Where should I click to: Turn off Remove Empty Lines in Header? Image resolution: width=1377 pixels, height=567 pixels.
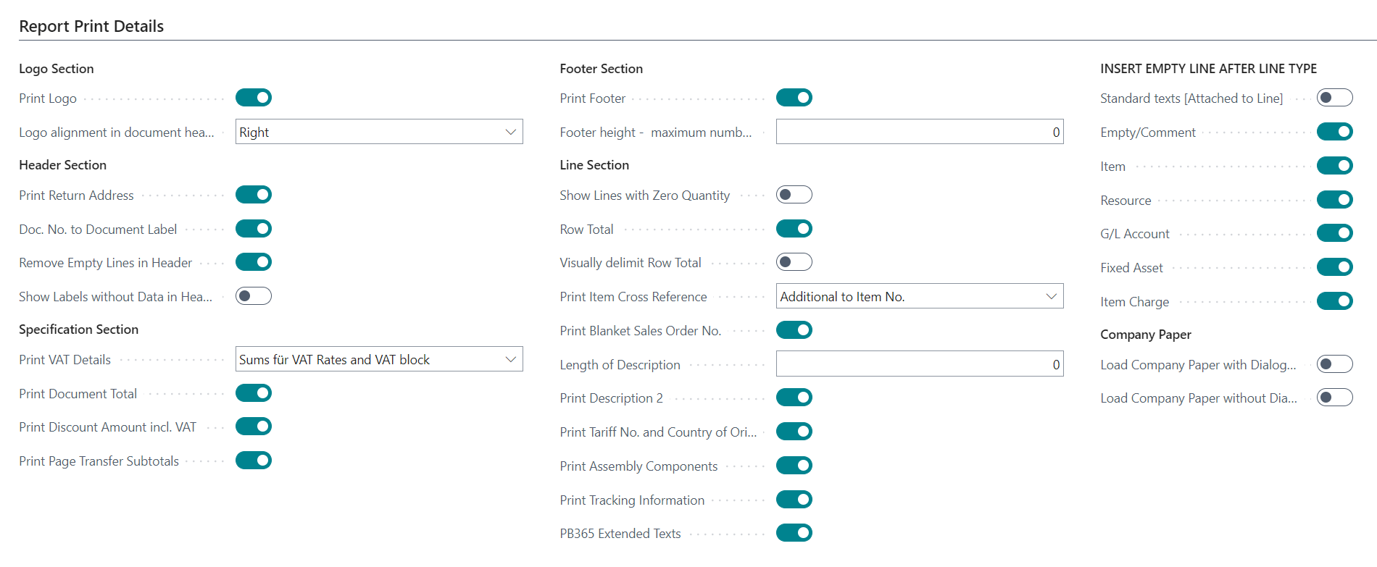click(x=254, y=262)
